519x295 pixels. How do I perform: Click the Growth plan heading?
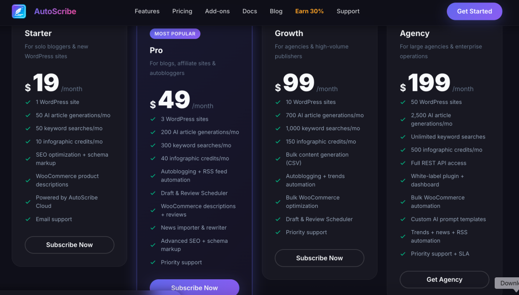coord(289,33)
